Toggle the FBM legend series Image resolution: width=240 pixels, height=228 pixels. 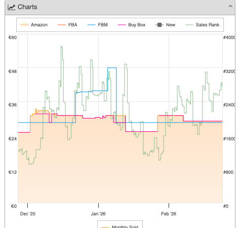click(97, 25)
